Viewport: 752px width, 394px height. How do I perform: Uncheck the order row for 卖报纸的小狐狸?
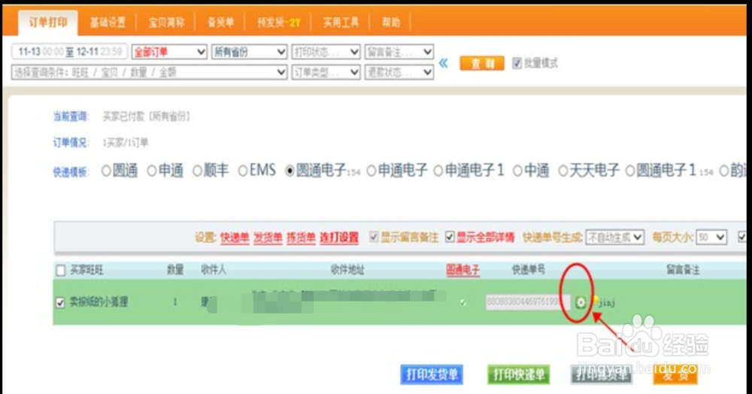point(60,303)
